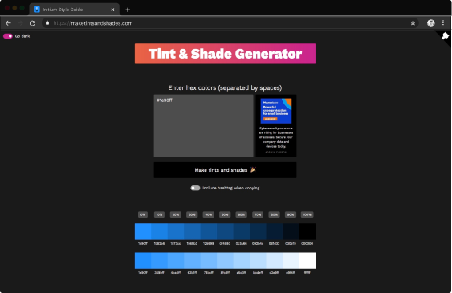Click the include hashtag when copying label

[231, 188]
